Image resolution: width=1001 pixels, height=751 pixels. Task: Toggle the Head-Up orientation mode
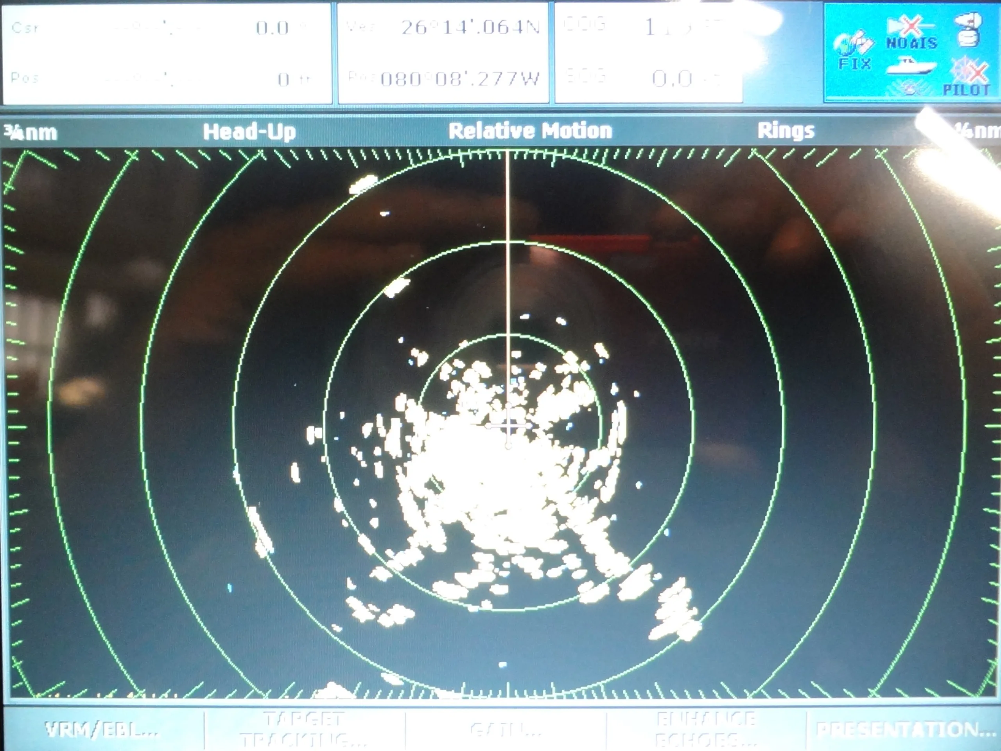(249, 132)
